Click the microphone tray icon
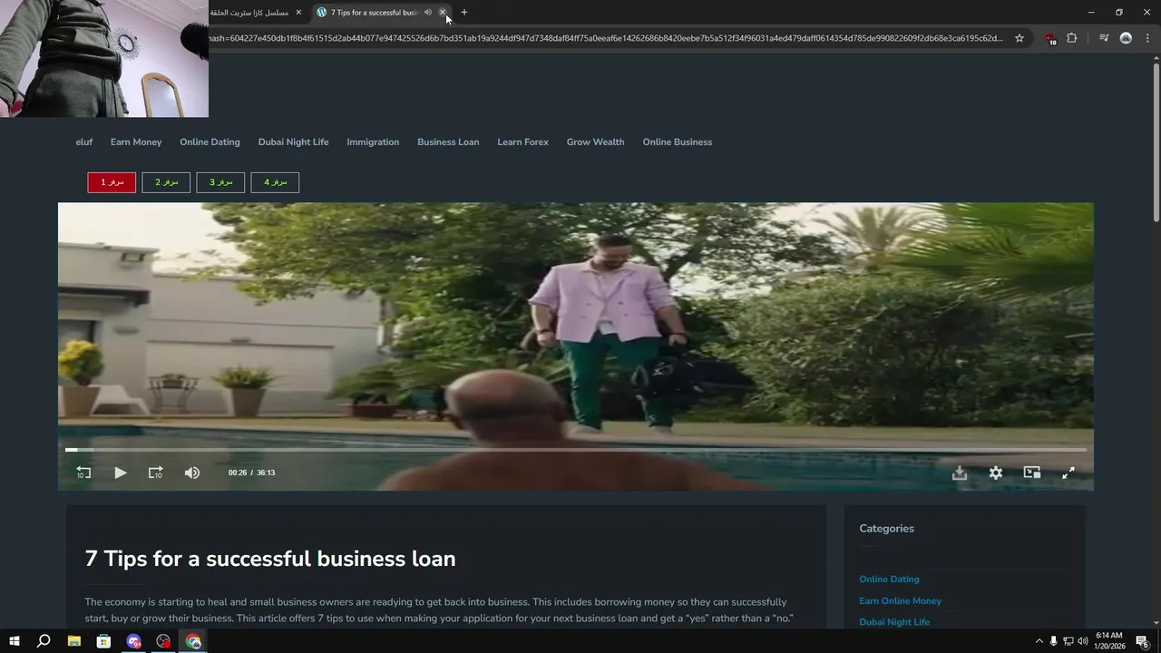This screenshot has height=653, width=1161. 1054,641
